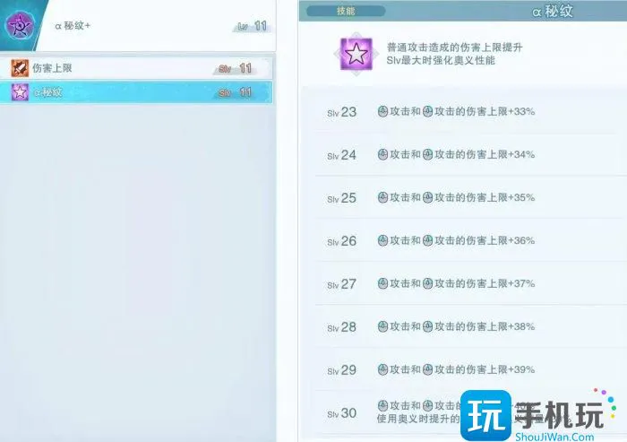Click the second mouse-button icon in Slv 27 row
This screenshot has height=442, width=627.
click(x=427, y=284)
